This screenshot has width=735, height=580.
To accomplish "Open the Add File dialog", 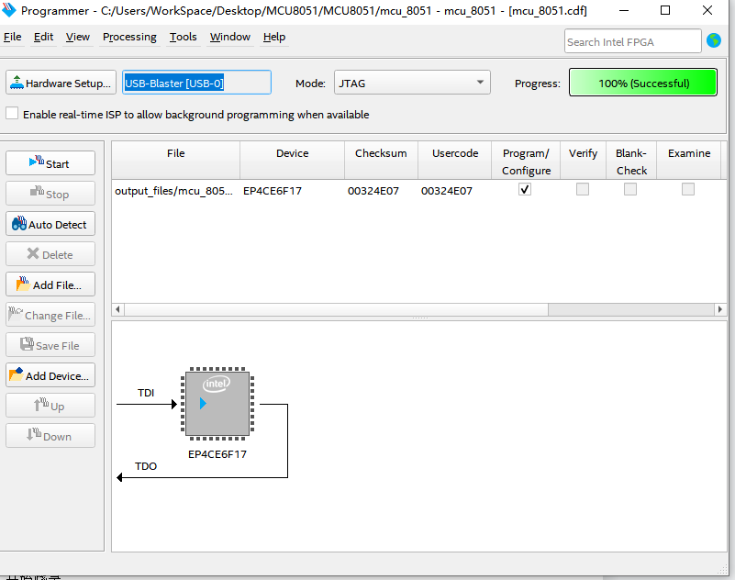I will point(50,284).
